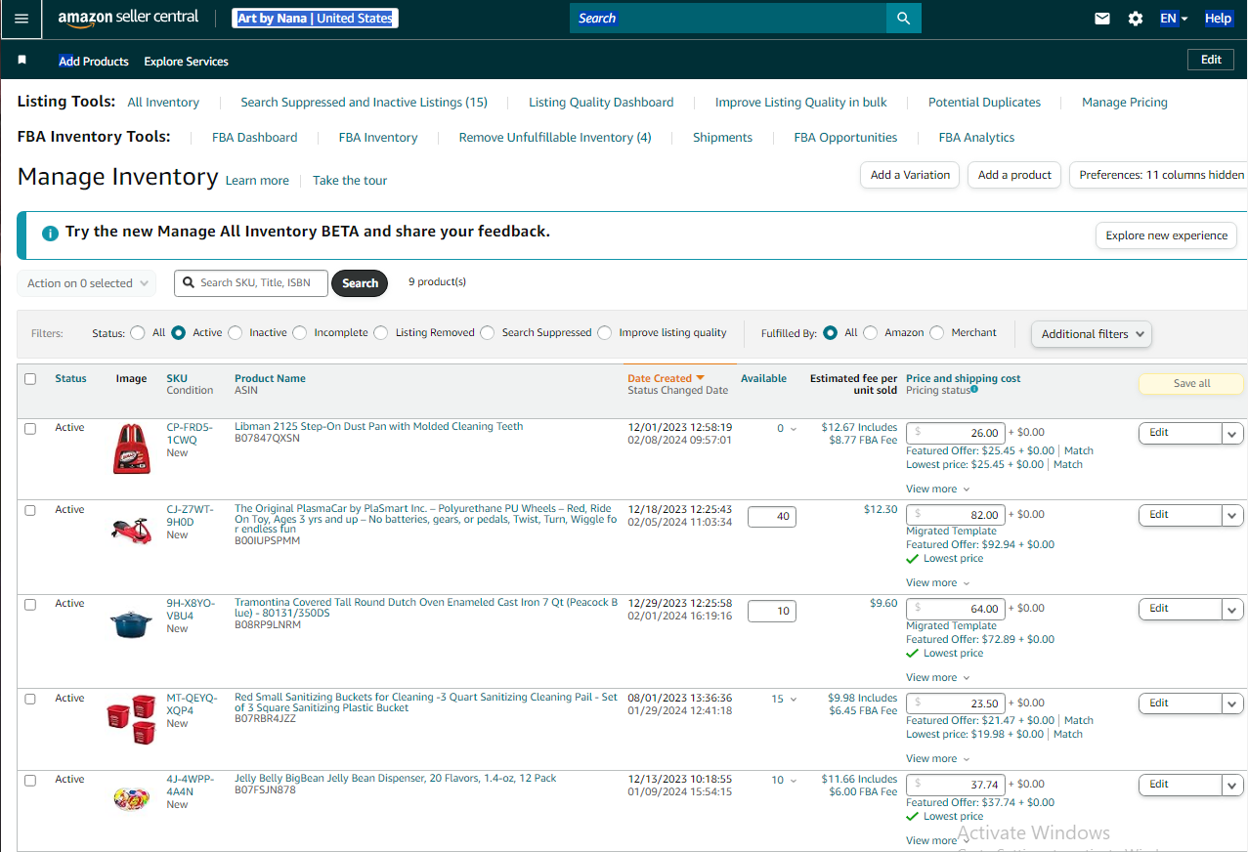The image size is (1248, 852).
Task: Click the search magnifier button
Action: [904, 19]
